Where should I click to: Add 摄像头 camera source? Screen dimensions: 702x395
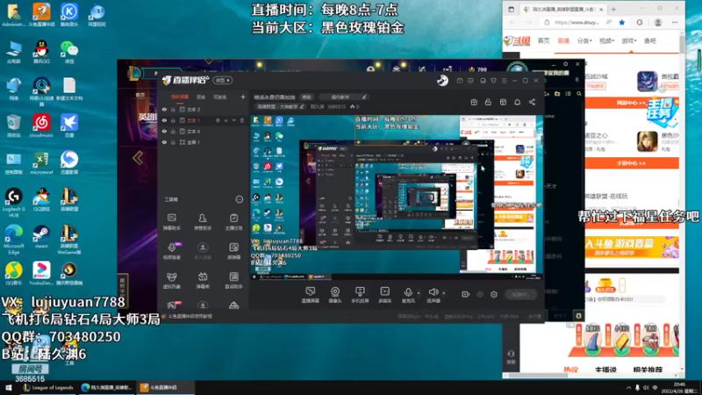pyautogui.click(x=335, y=295)
